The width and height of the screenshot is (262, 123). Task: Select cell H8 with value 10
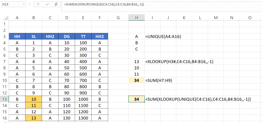(137, 68)
